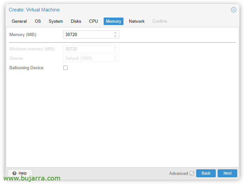Select the Disks tab
Image resolution: width=244 pixels, height=185 pixels.
point(76,21)
